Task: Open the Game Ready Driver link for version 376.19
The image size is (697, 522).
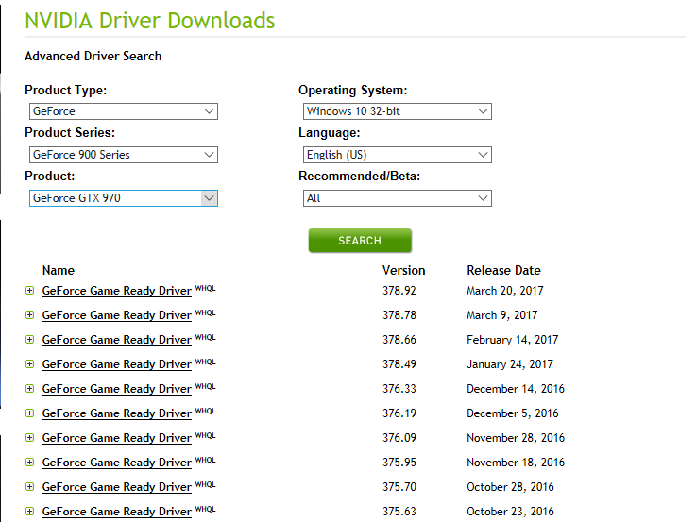Action: coord(117,413)
